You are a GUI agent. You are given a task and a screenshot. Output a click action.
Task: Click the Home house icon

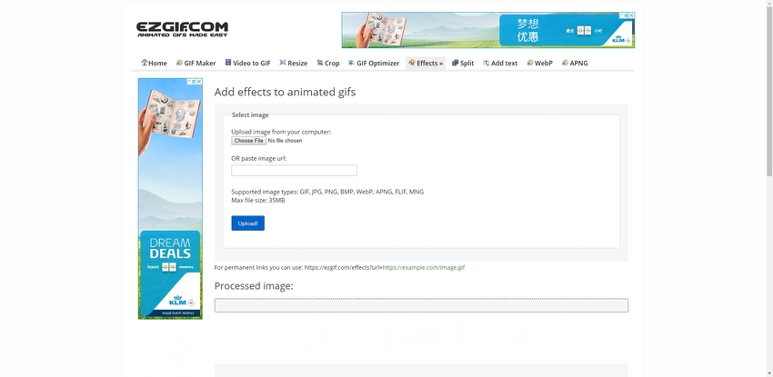click(145, 63)
